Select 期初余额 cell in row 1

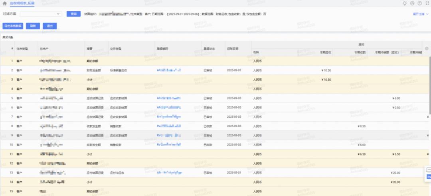(x=92, y=61)
